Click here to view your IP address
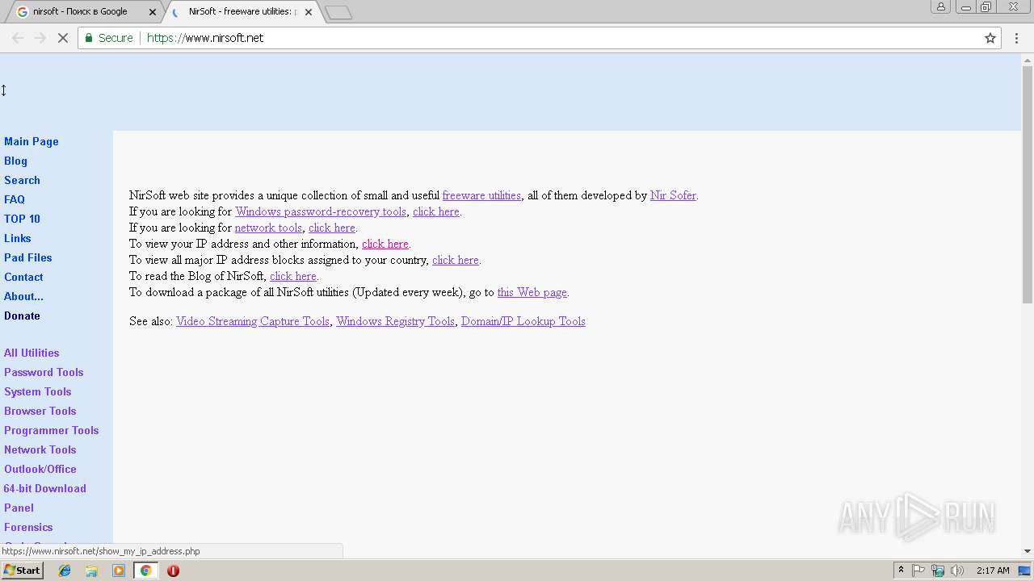The width and height of the screenshot is (1034, 581). click(385, 244)
